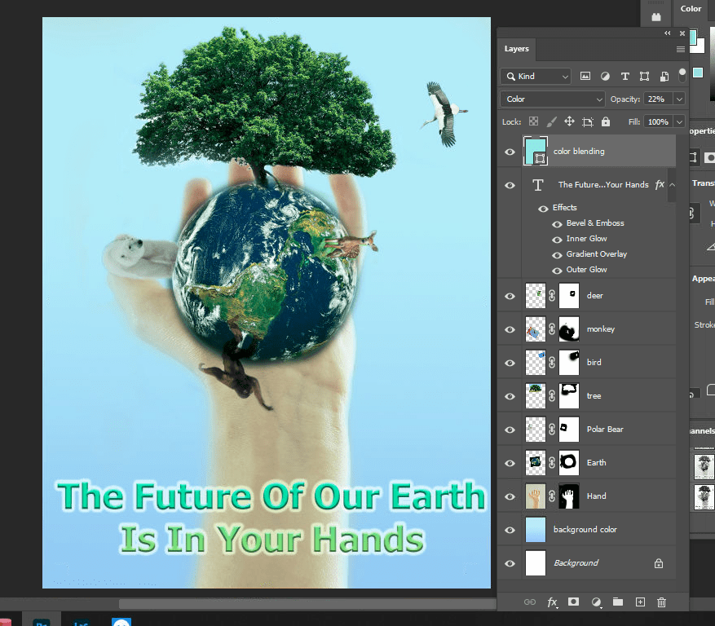The width and height of the screenshot is (715, 626).
Task: Create a new layer with plus icon
Action: click(x=640, y=602)
